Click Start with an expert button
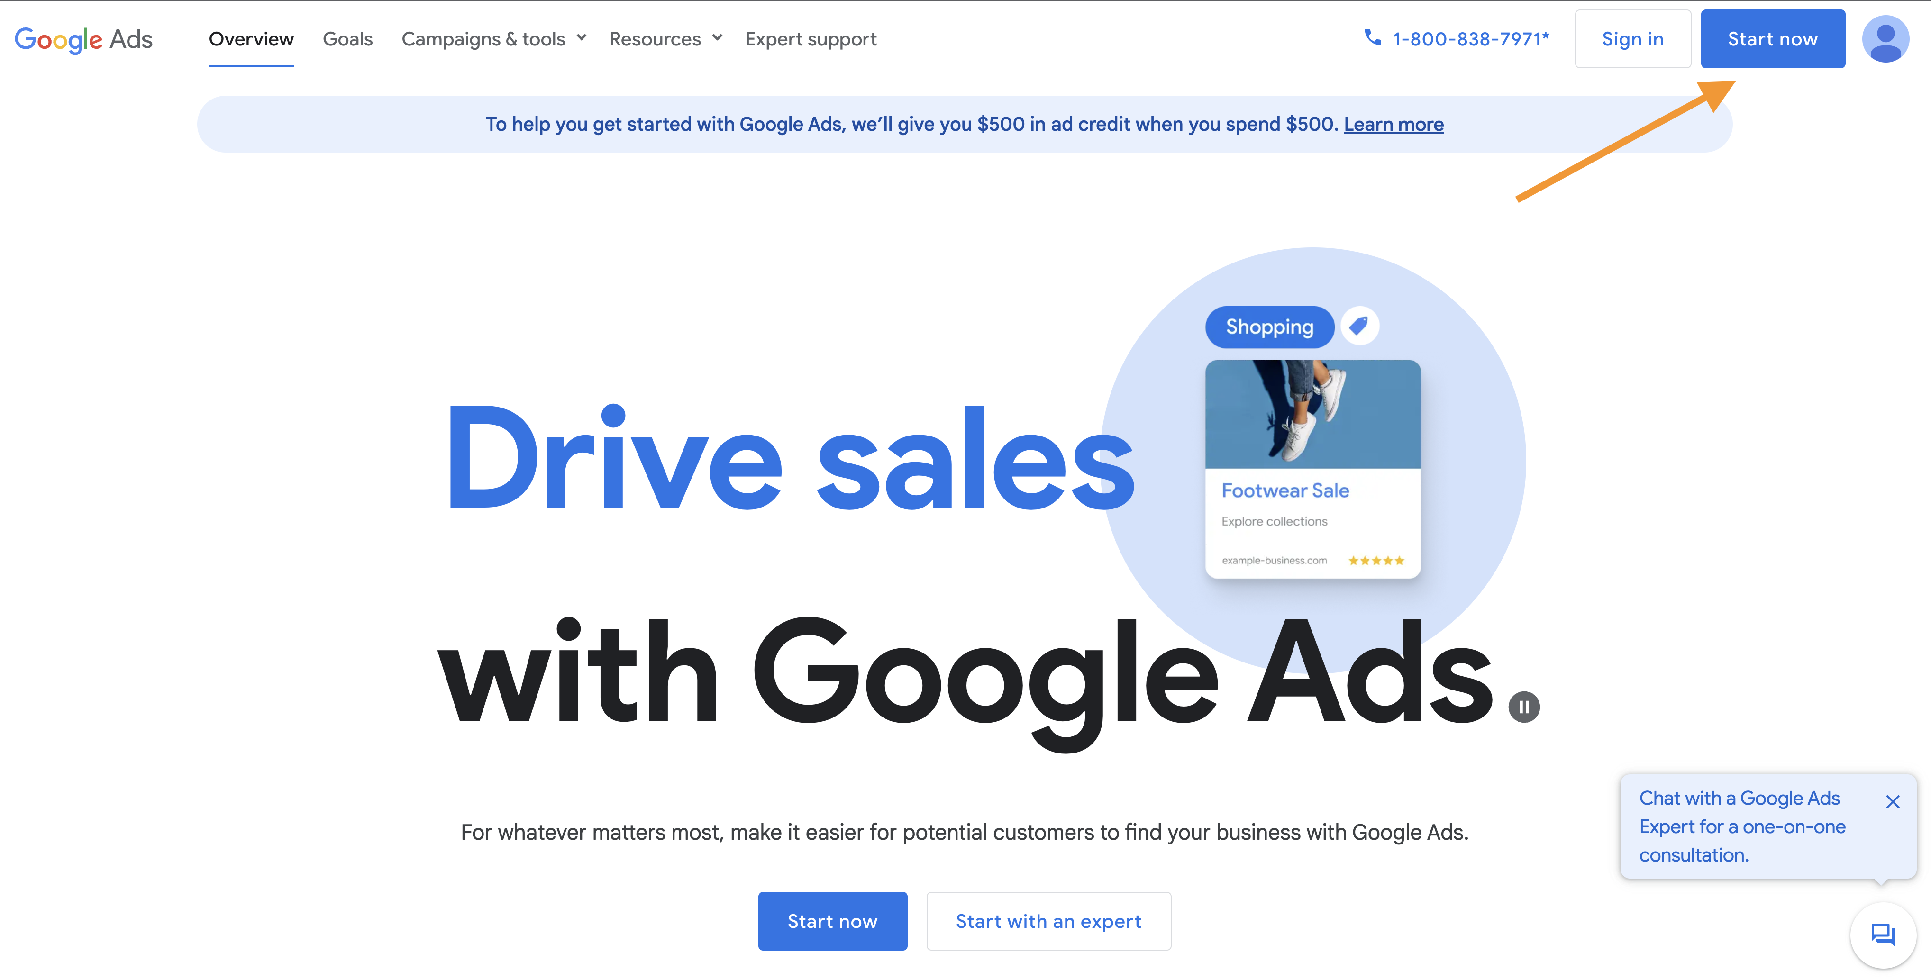This screenshot has height=980, width=1931. [x=1048, y=921]
